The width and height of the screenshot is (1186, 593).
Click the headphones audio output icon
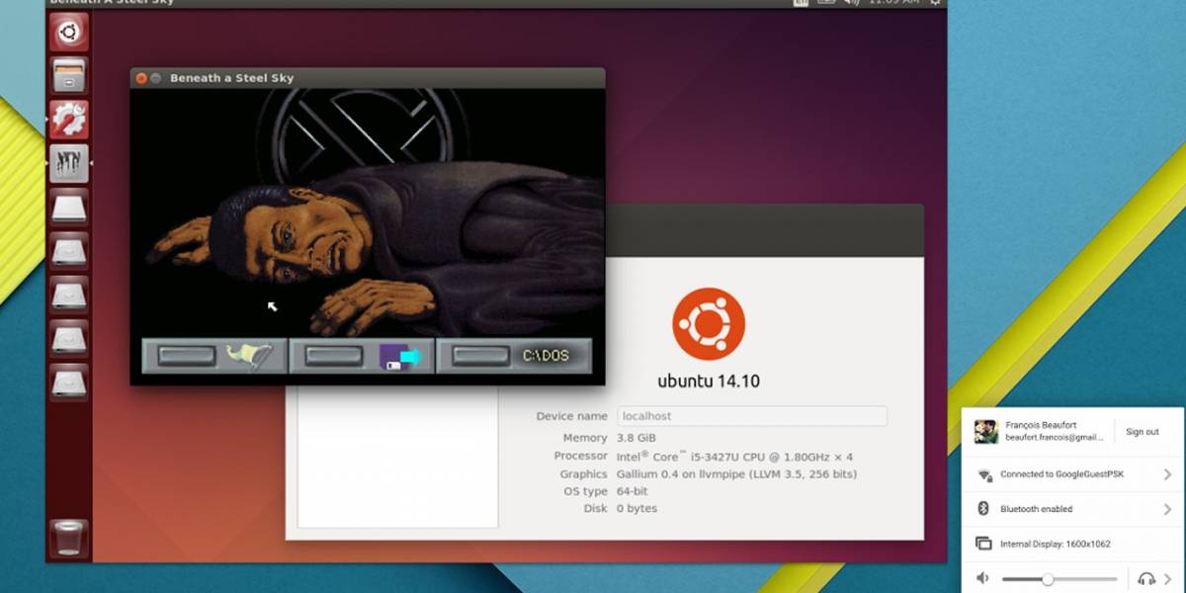[x=1146, y=578]
